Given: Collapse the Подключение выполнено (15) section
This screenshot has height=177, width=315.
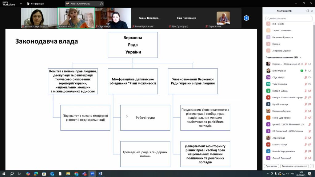Looking at the screenshot, I should [x=301, y=57].
